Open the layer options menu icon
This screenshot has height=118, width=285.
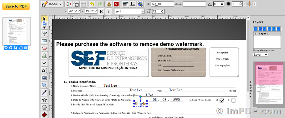point(278,29)
